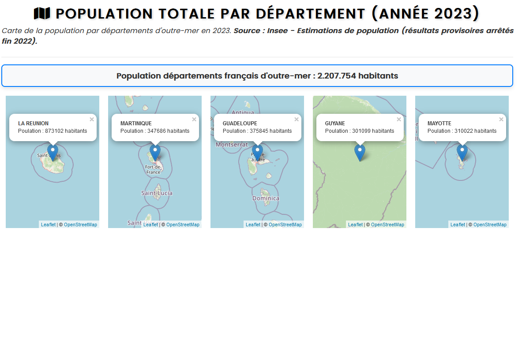This screenshot has height=337, width=522.
Task: Open OpenStreetMap link on Guadeloupe map
Action: [285, 225]
